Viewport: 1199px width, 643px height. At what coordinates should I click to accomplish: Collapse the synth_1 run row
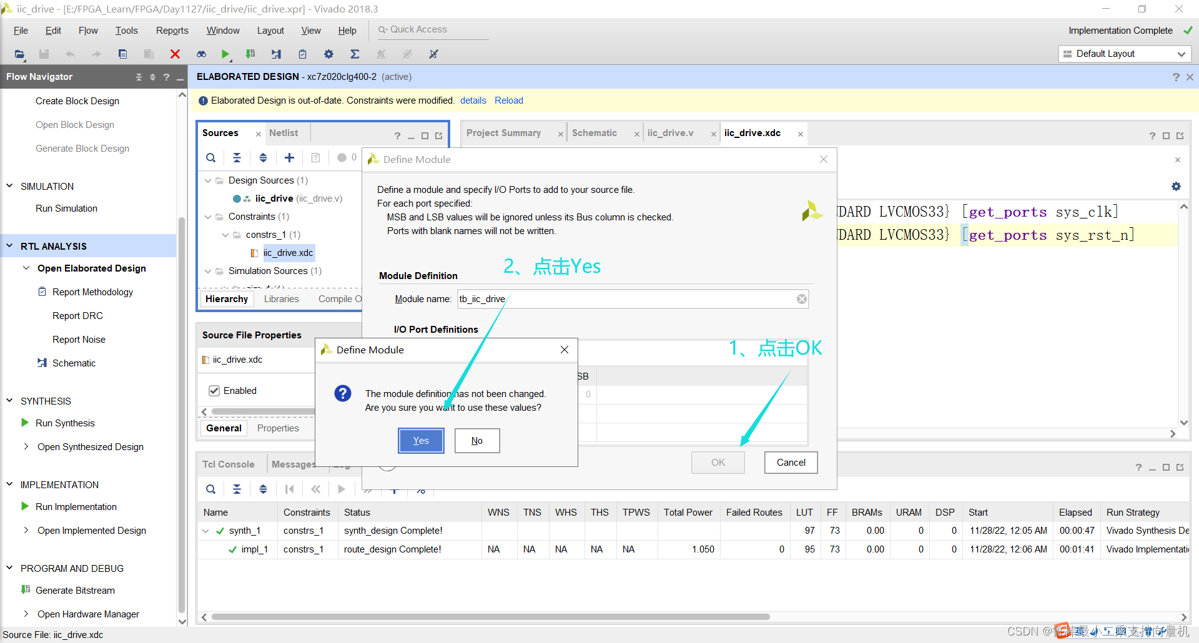[205, 531]
